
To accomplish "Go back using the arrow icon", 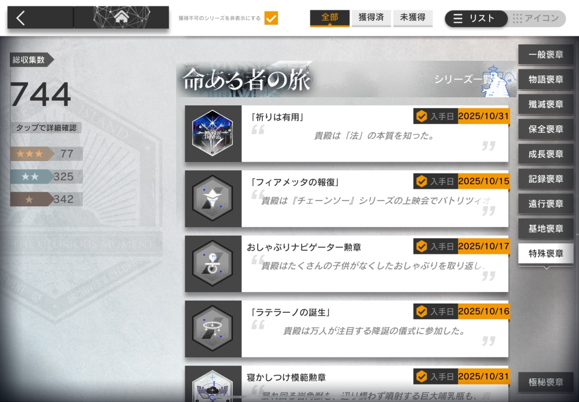I will [x=21, y=18].
